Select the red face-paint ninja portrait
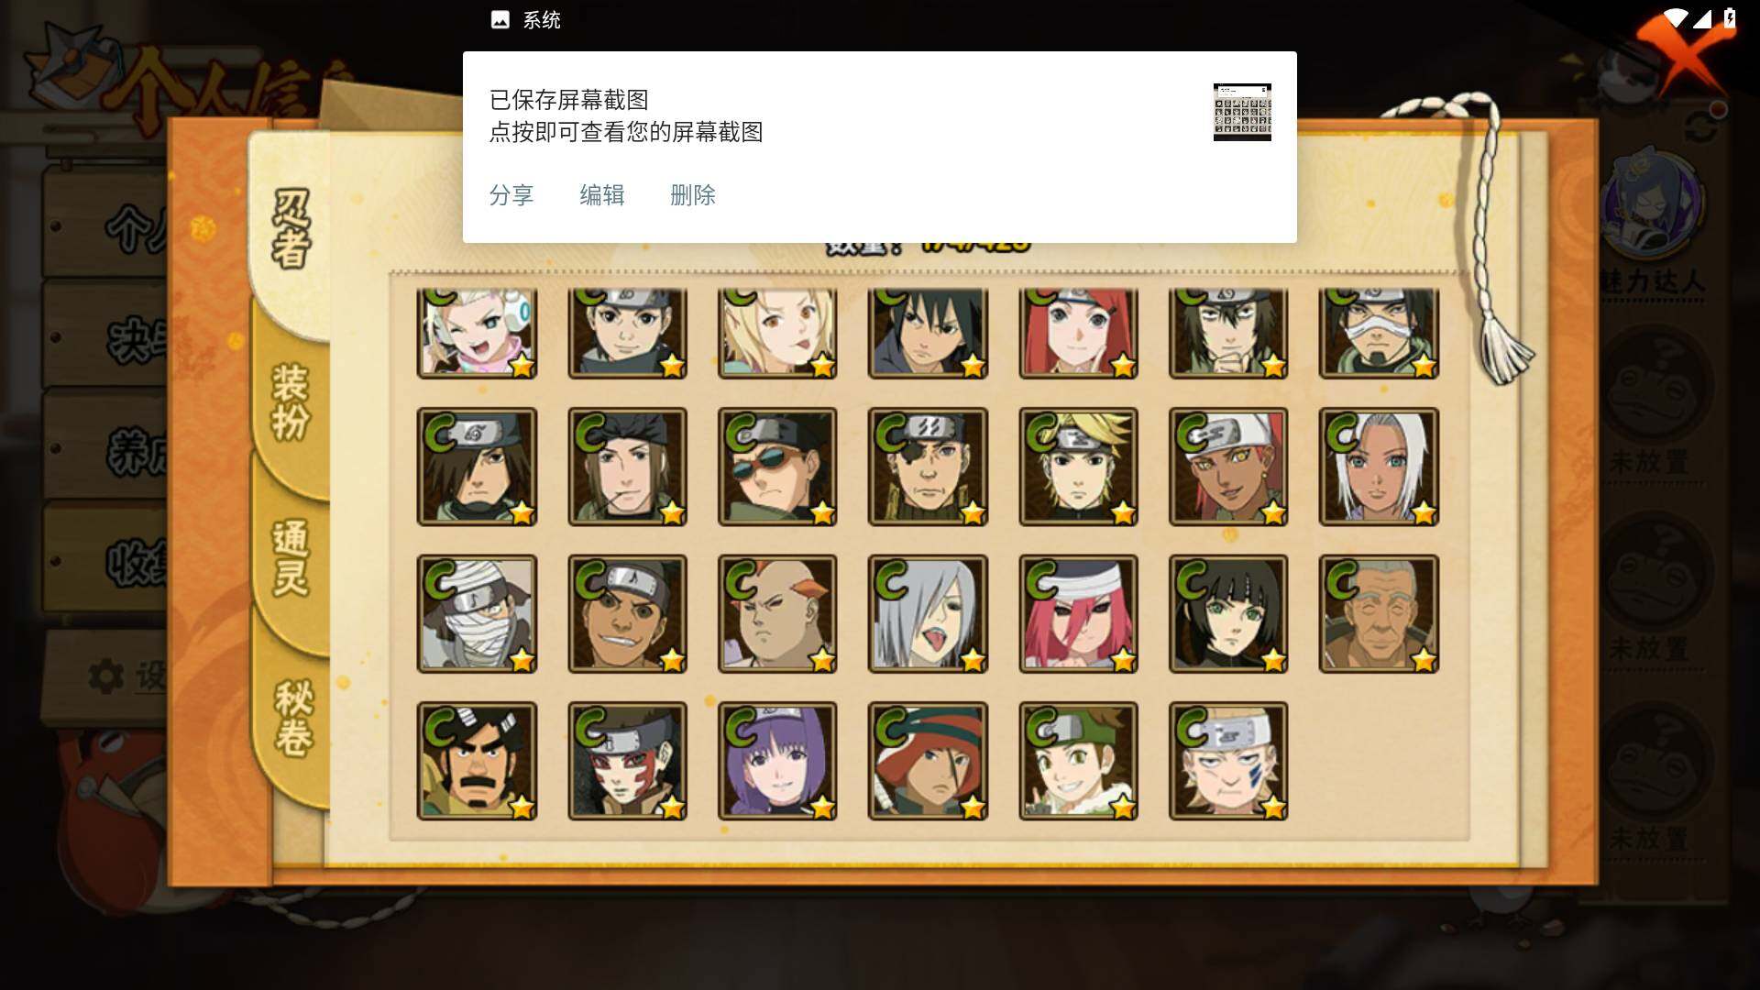Image resolution: width=1760 pixels, height=990 pixels. coord(627,761)
